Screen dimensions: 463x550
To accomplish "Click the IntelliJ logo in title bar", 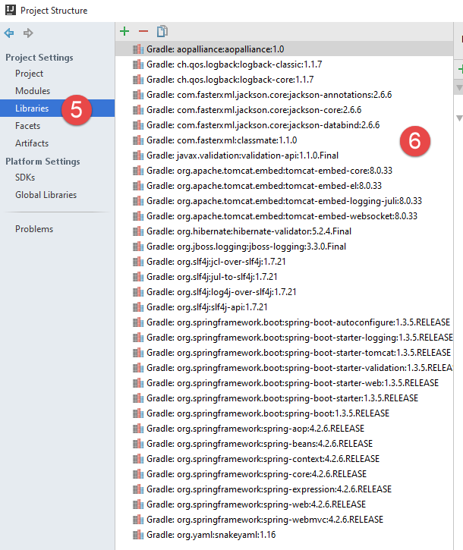I will coord(9,10).
